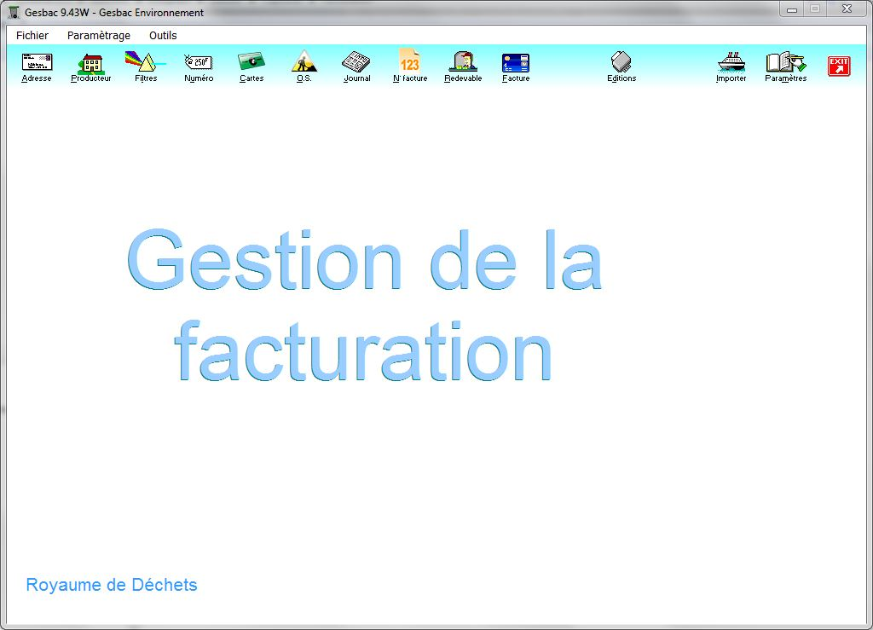Open the Paramètres book icon
This screenshot has width=873, height=630.
click(x=785, y=62)
